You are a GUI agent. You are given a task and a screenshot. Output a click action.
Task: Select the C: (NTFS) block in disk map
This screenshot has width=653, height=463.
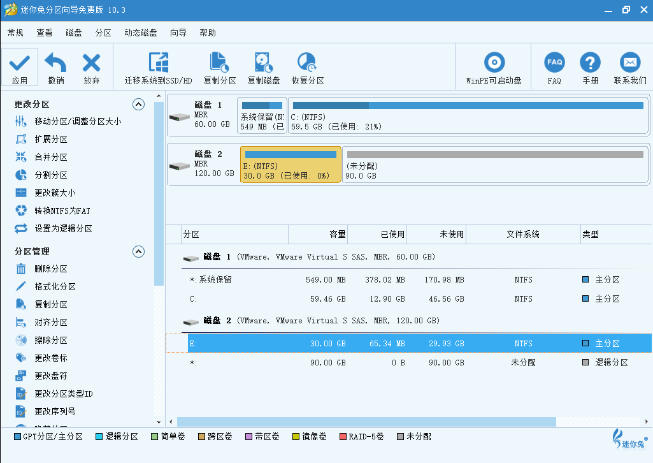(468, 115)
